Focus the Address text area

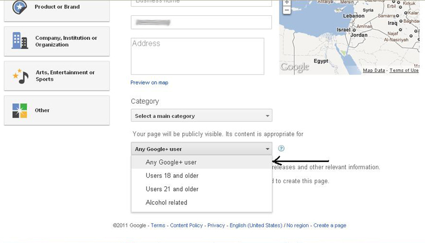click(197, 56)
